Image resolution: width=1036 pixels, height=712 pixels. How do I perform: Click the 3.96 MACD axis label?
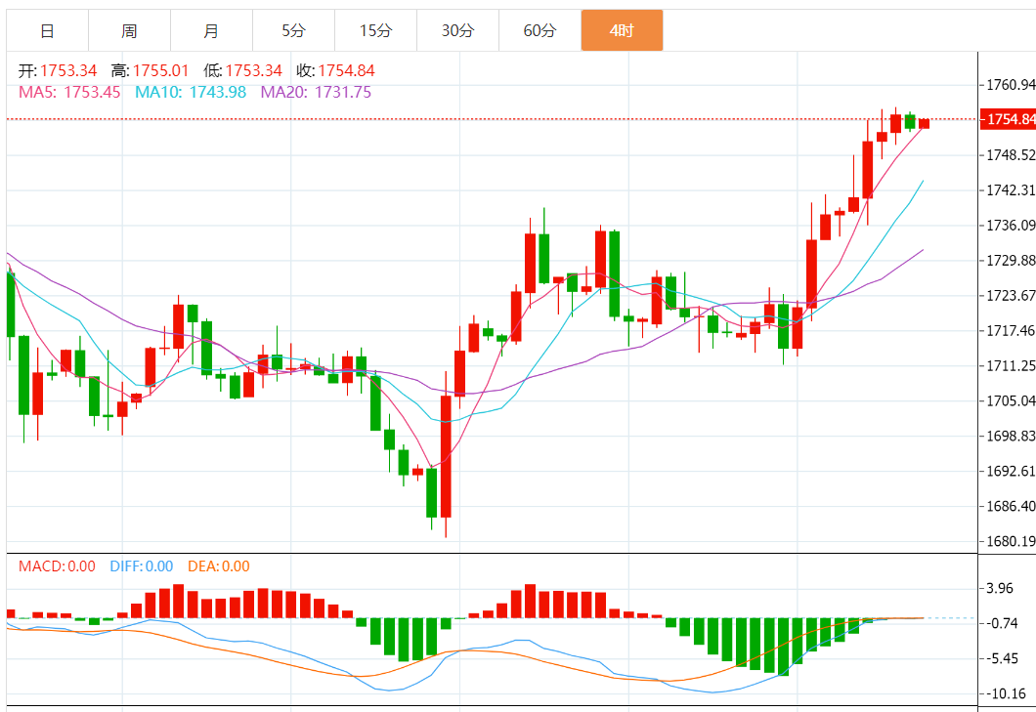click(x=1000, y=588)
